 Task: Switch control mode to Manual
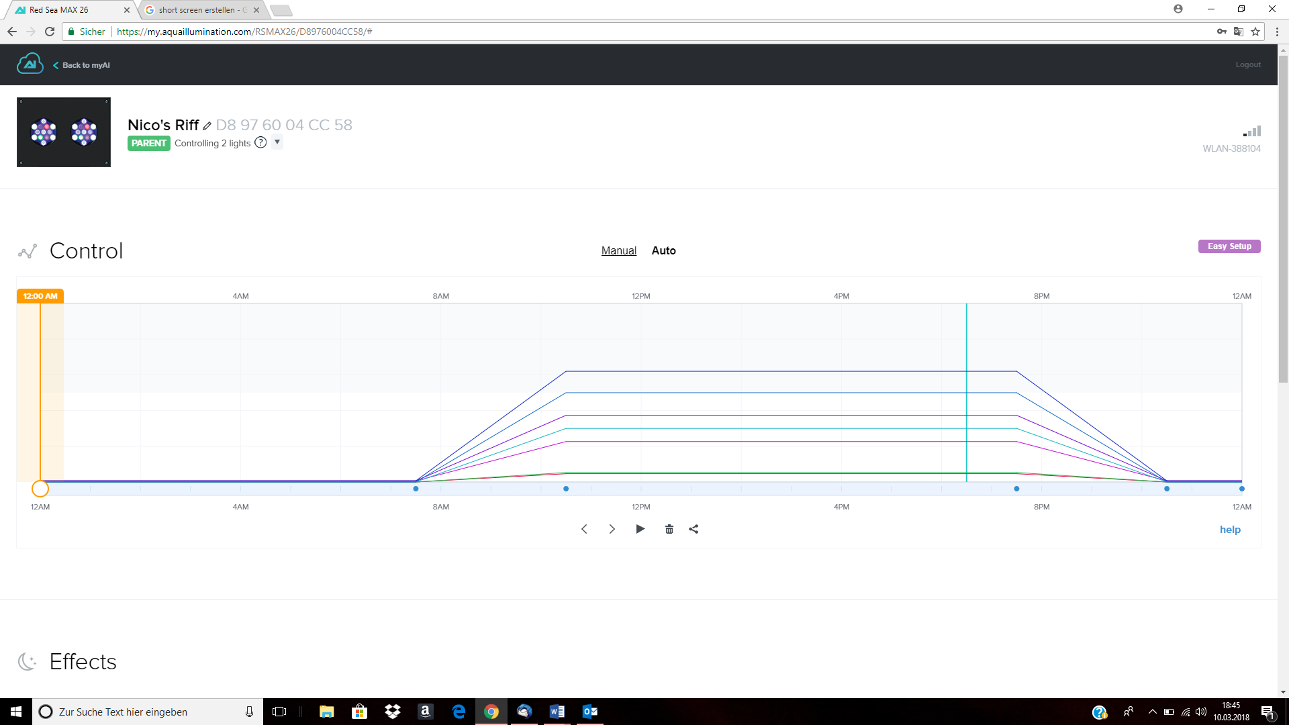[618, 250]
